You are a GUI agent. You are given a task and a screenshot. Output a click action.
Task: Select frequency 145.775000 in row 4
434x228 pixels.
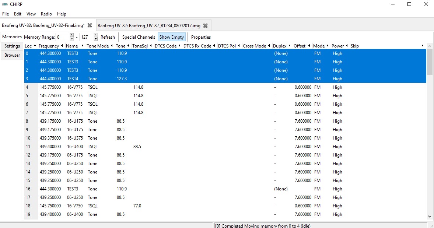50,87
